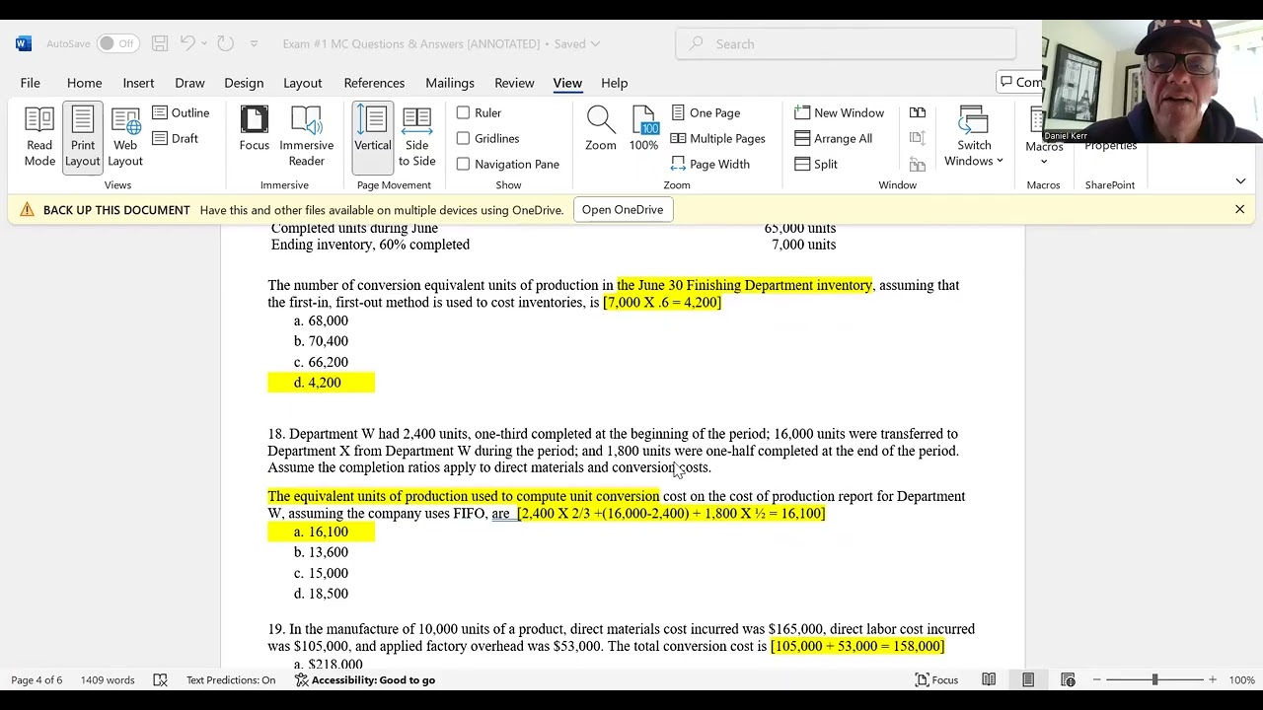This screenshot has width=1263, height=710.
Task: Open the Zoom dialog
Action: [x=600, y=130]
